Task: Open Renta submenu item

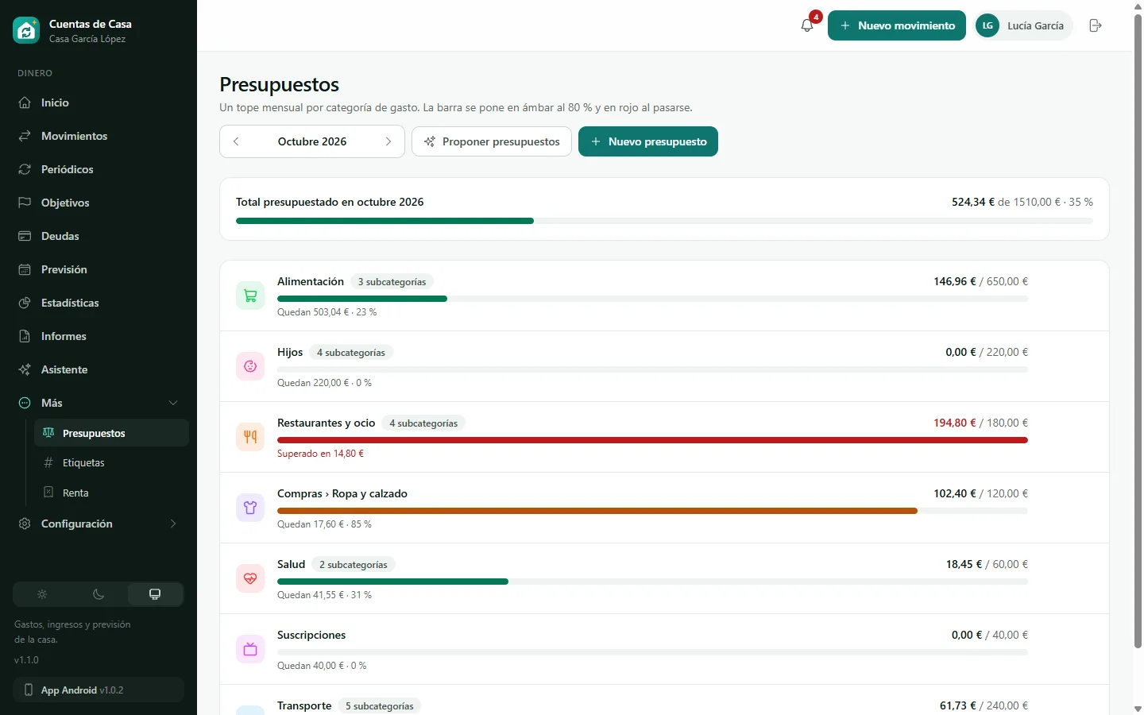Action: (111, 493)
